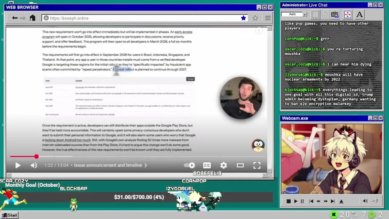Click the 'BOSEFELIS' name label
This screenshot has height=219, width=389.
tap(207, 173)
